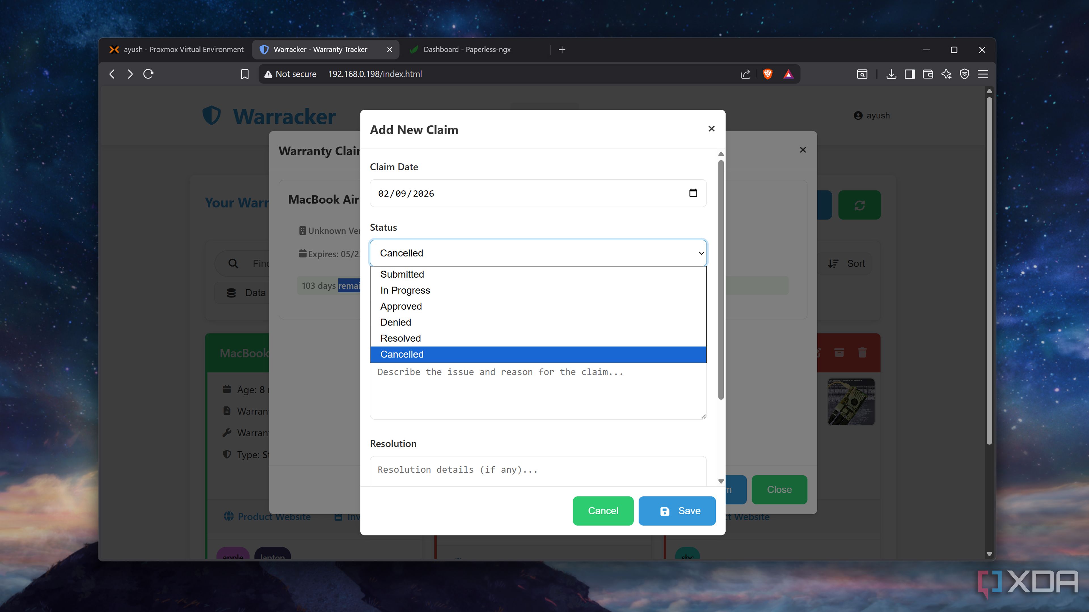Open the Claim Date calendar picker

point(693,193)
